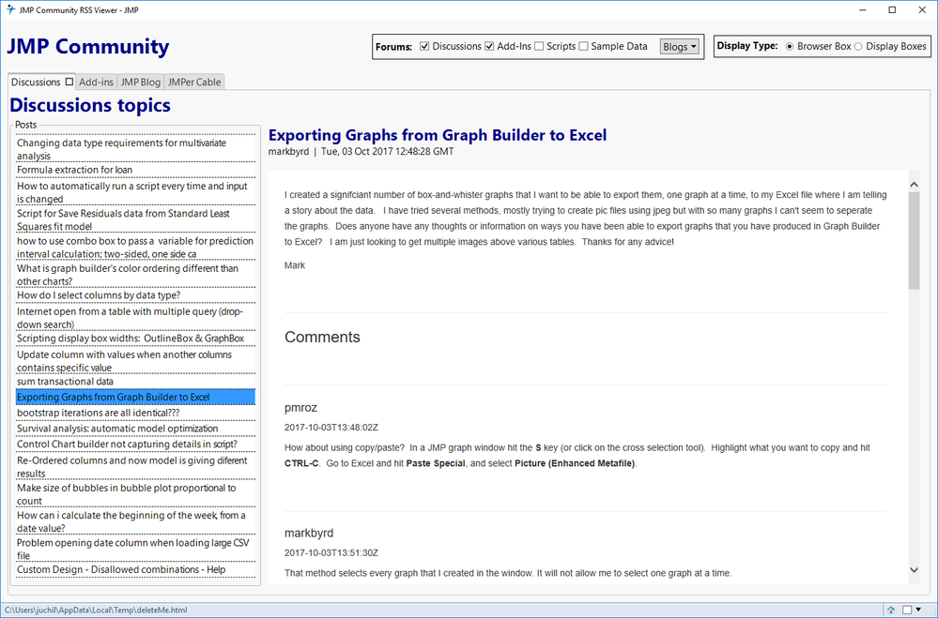Select 'Re-Ordered columns and now model' post
This screenshot has height=618, width=938.
(x=136, y=466)
